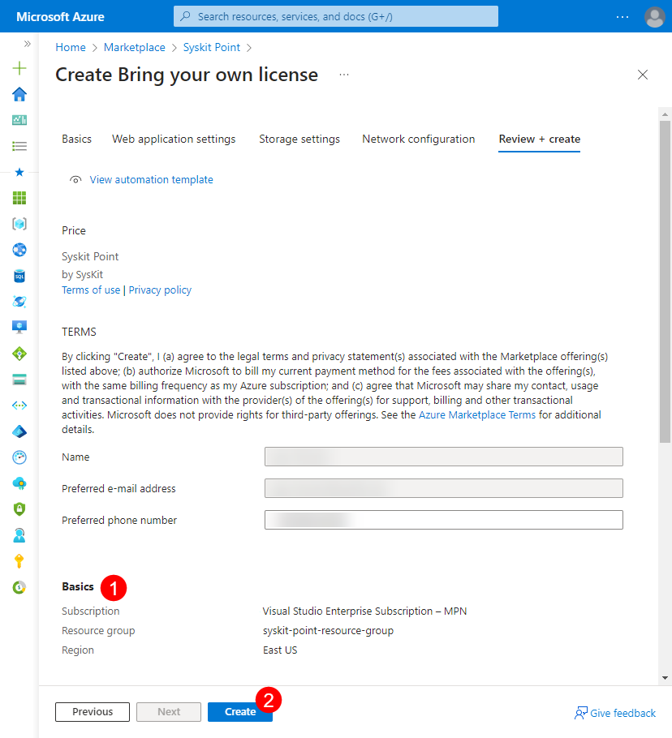The width and height of the screenshot is (672, 738).
Task: Click the Preferred e-mail address field
Action: (x=443, y=487)
